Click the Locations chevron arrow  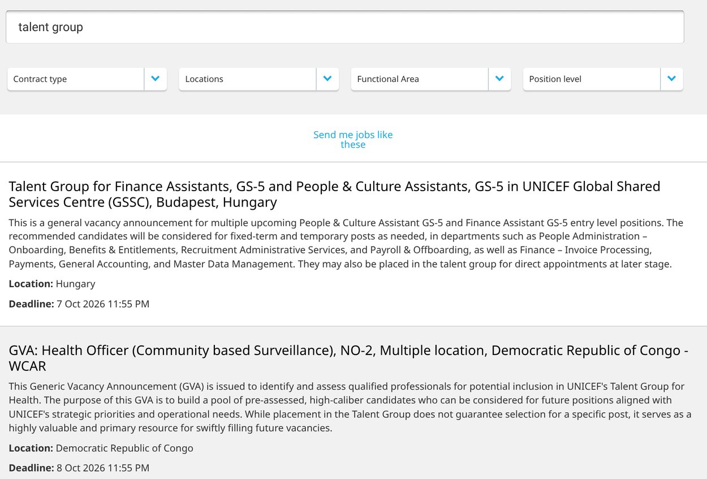point(327,79)
